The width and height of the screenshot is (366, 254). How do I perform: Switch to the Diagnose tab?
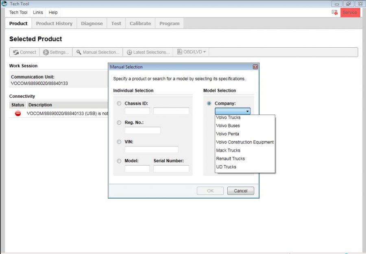tap(91, 23)
